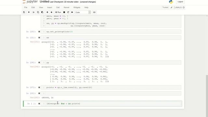Click the save and checkpoint icon

point(24,12)
